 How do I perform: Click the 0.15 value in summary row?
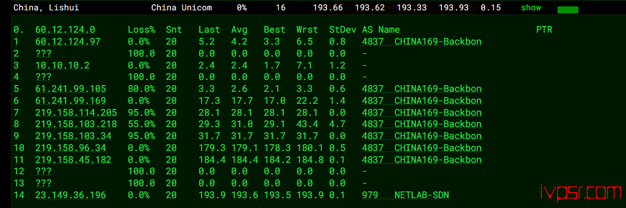coord(491,8)
